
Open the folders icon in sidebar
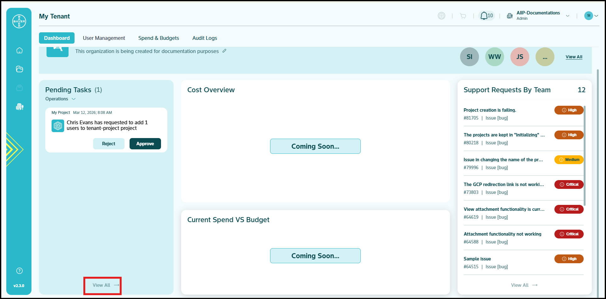tap(19, 69)
